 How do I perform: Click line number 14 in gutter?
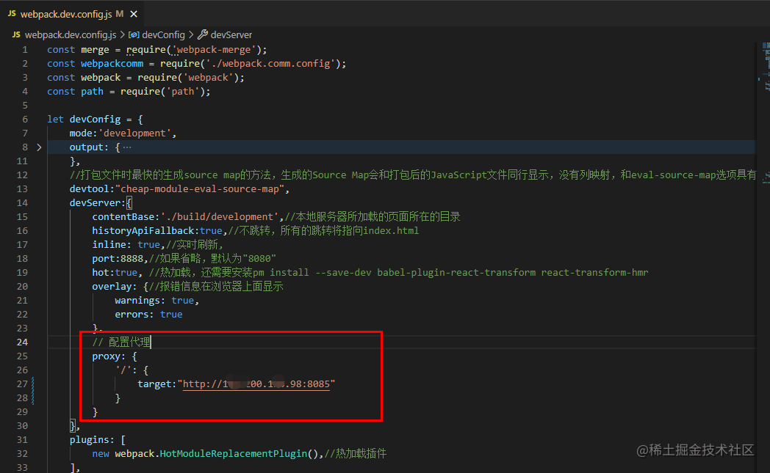click(x=22, y=203)
